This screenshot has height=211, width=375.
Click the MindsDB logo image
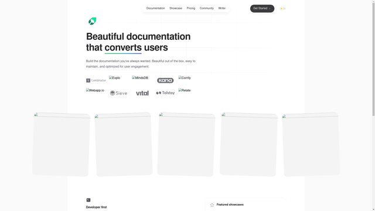(x=140, y=78)
